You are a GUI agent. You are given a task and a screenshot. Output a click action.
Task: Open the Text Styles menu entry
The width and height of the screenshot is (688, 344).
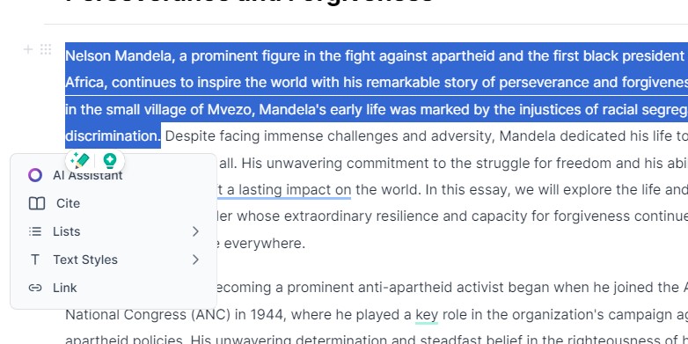click(113, 260)
